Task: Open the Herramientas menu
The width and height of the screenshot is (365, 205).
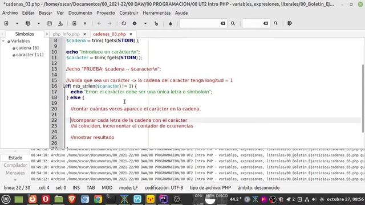Action: [x=157, y=13]
